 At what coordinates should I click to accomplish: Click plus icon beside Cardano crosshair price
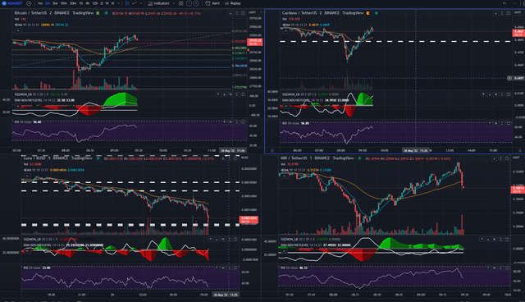pos(509,78)
